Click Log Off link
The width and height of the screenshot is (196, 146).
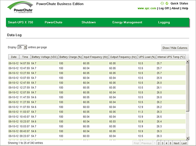[164, 8]
